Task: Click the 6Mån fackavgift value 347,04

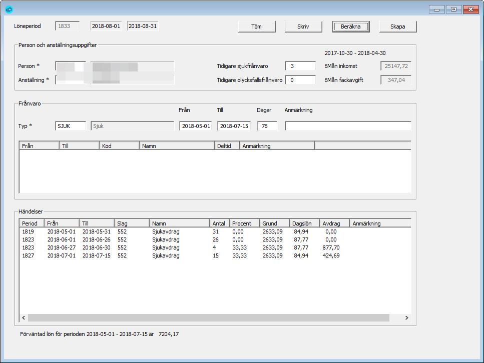Action: point(396,80)
